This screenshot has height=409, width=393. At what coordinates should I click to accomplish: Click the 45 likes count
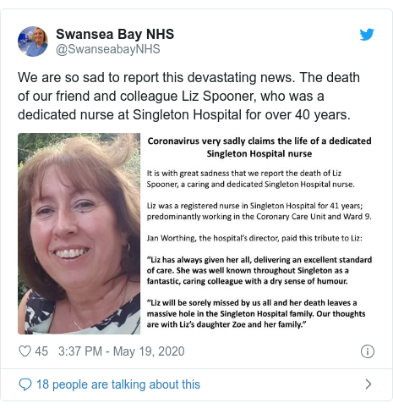tap(41, 351)
